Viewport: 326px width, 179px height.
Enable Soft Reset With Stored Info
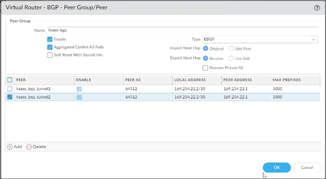[x=50, y=55]
